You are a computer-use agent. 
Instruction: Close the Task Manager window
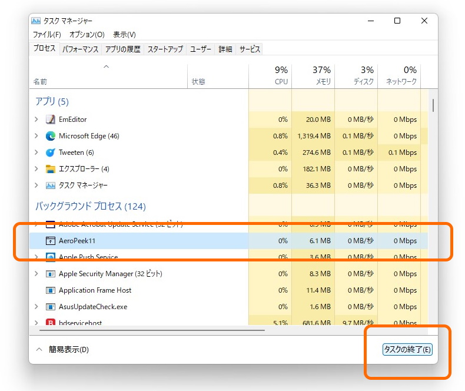424,21
